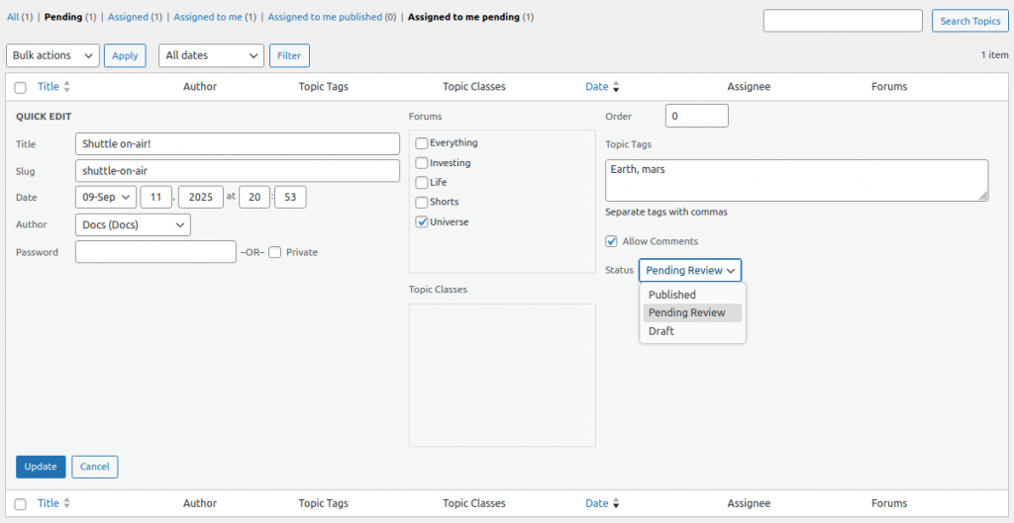Click into the Topic Tags text area
Image resolution: width=1014 pixels, height=523 pixels.
coord(796,181)
